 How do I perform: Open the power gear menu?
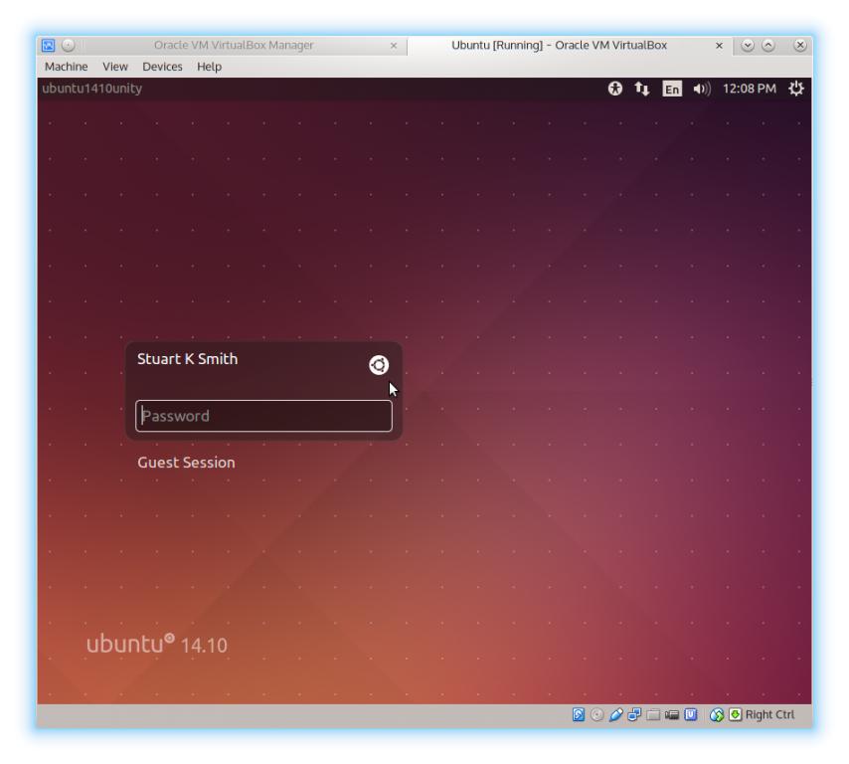[x=795, y=89]
